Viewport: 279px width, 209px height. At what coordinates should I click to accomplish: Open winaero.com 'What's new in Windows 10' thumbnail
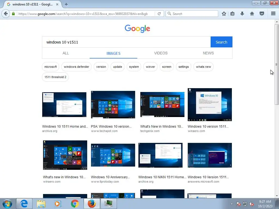coord(65,155)
